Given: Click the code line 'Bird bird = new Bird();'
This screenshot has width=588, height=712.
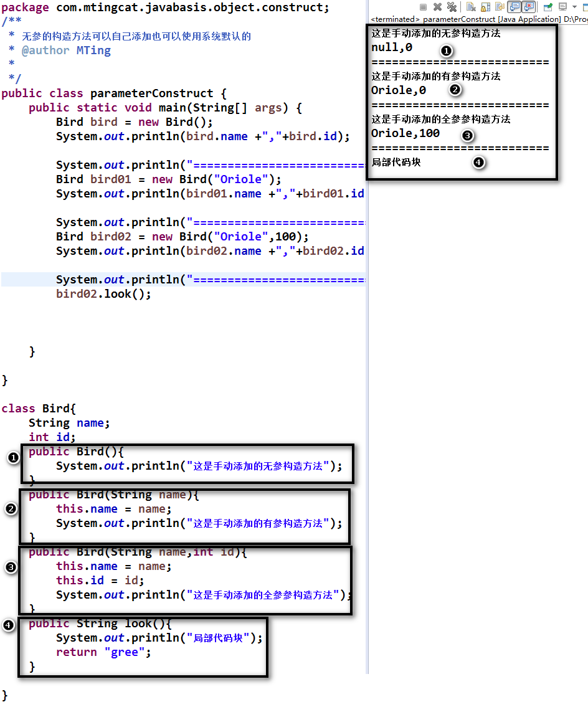Looking at the screenshot, I should point(135,122).
